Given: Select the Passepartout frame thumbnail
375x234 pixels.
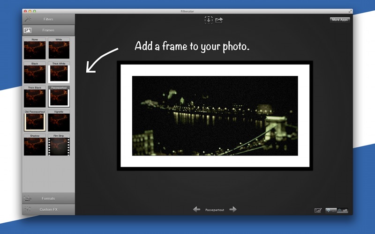Looking at the screenshot, I should coord(59,97).
